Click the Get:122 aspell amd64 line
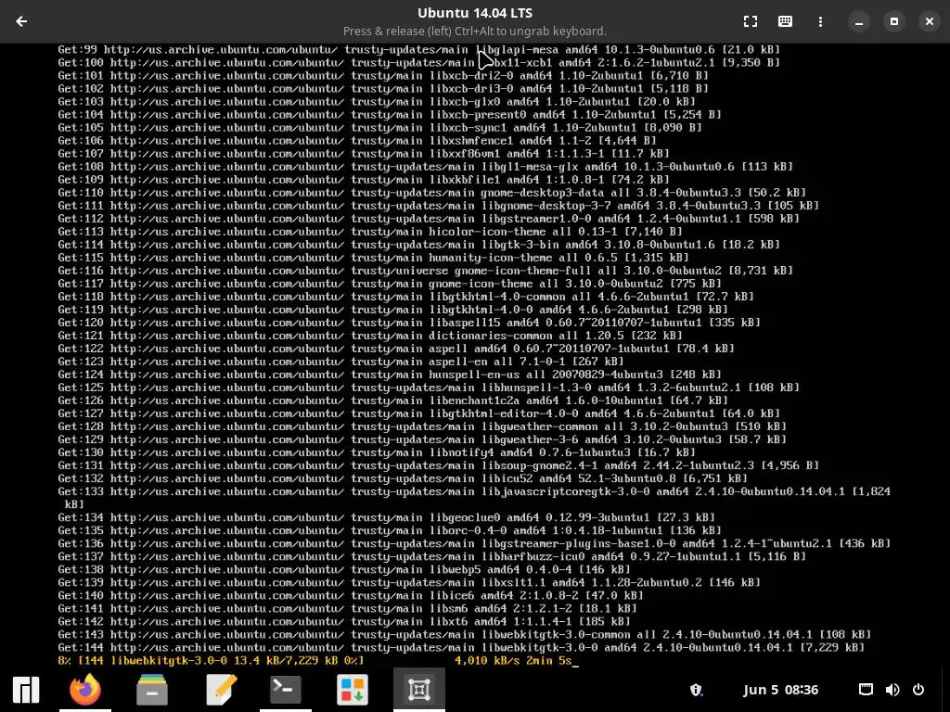This screenshot has width=950, height=712. click(x=395, y=349)
